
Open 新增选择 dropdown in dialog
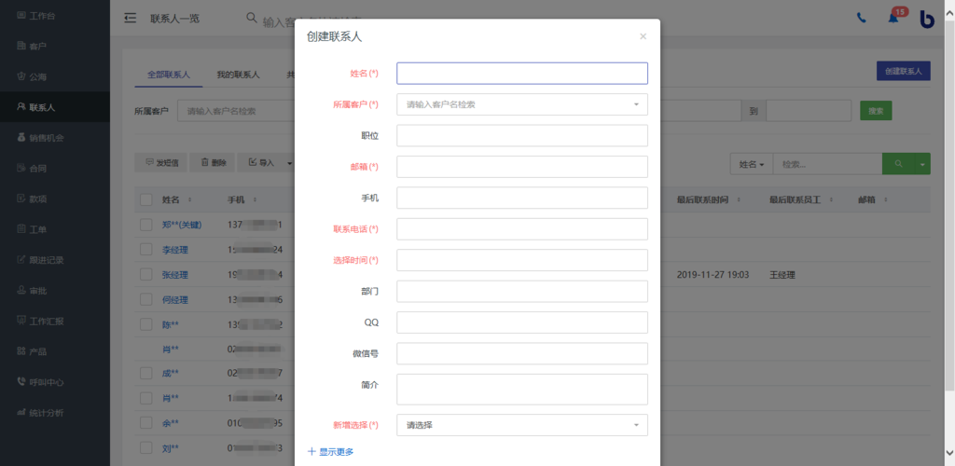(x=522, y=425)
